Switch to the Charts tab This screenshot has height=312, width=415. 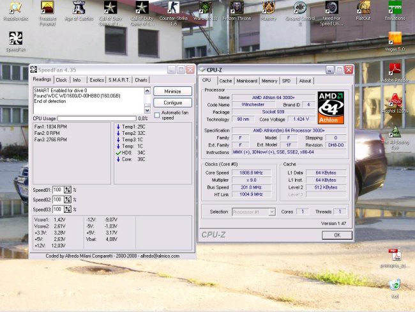(x=141, y=80)
